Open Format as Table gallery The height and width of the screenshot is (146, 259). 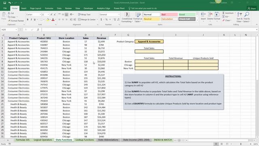point(138,17)
